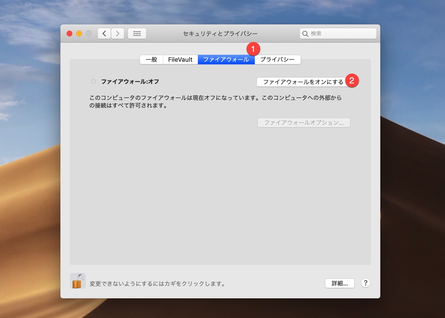
Task: Click ファイアウォールをオンにする button
Action: click(303, 82)
